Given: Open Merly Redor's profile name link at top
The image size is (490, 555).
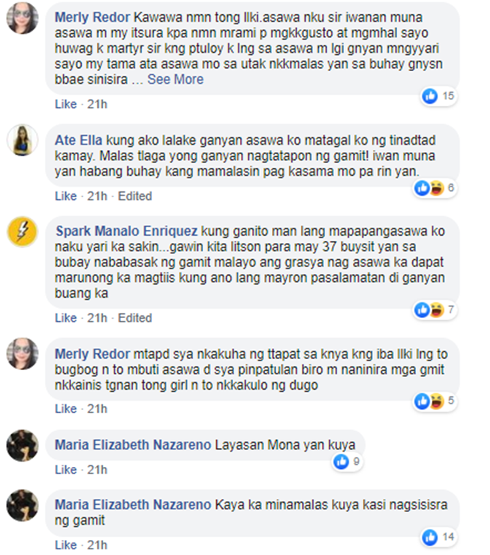Looking at the screenshot, I should click(92, 18).
